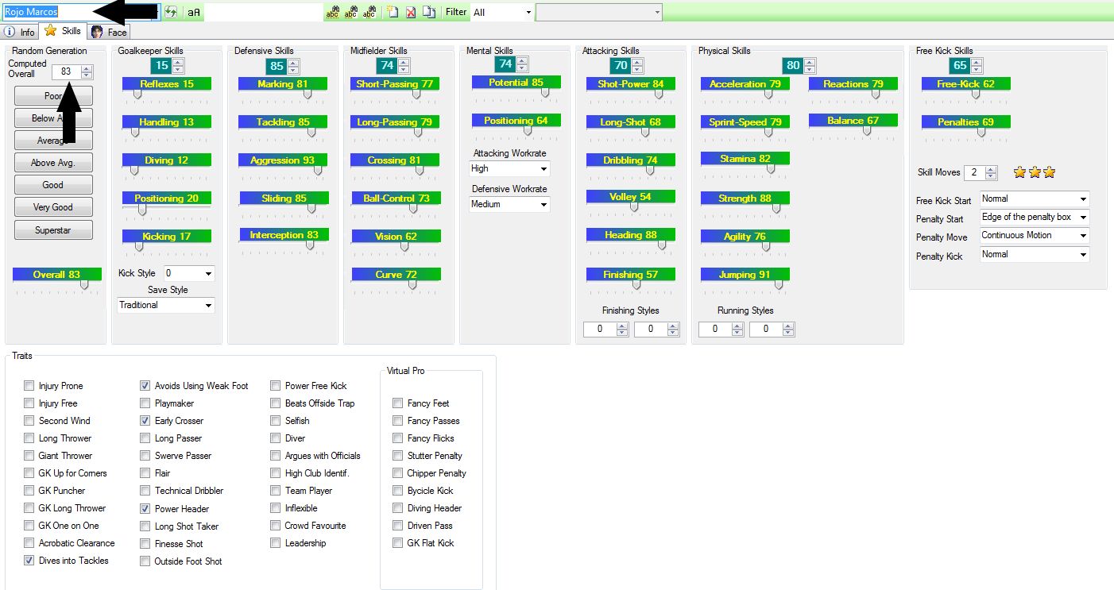Image resolution: width=1114 pixels, height=590 pixels.
Task: Tick the Leadership trait checkbox
Action: (x=275, y=543)
